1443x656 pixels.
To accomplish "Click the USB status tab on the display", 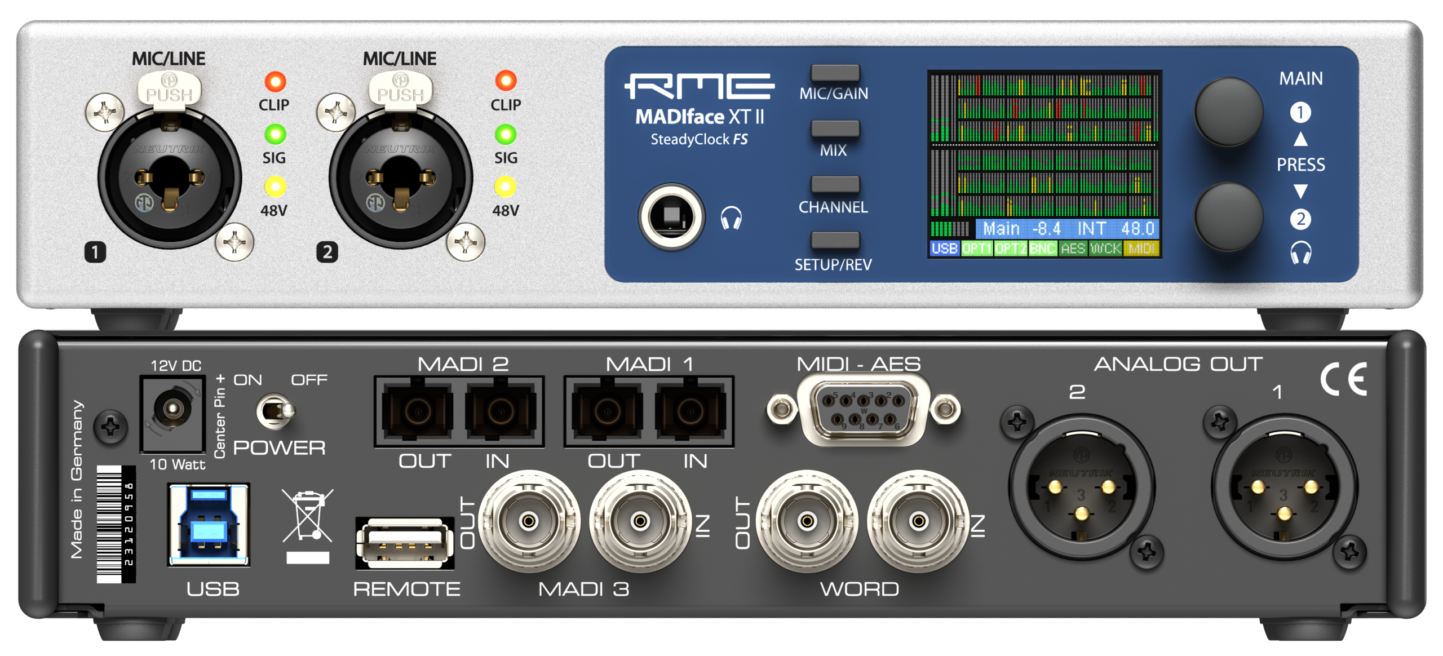I will (944, 249).
